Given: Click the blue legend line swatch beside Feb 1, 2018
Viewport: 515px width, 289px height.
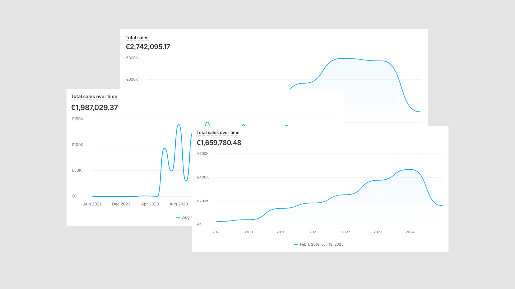Looking at the screenshot, I should (x=296, y=244).
